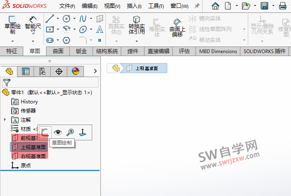Screen dimensions: 291x196
Task: Open the 草图绘制 dropdown arrow
Action: coord(12,41)
